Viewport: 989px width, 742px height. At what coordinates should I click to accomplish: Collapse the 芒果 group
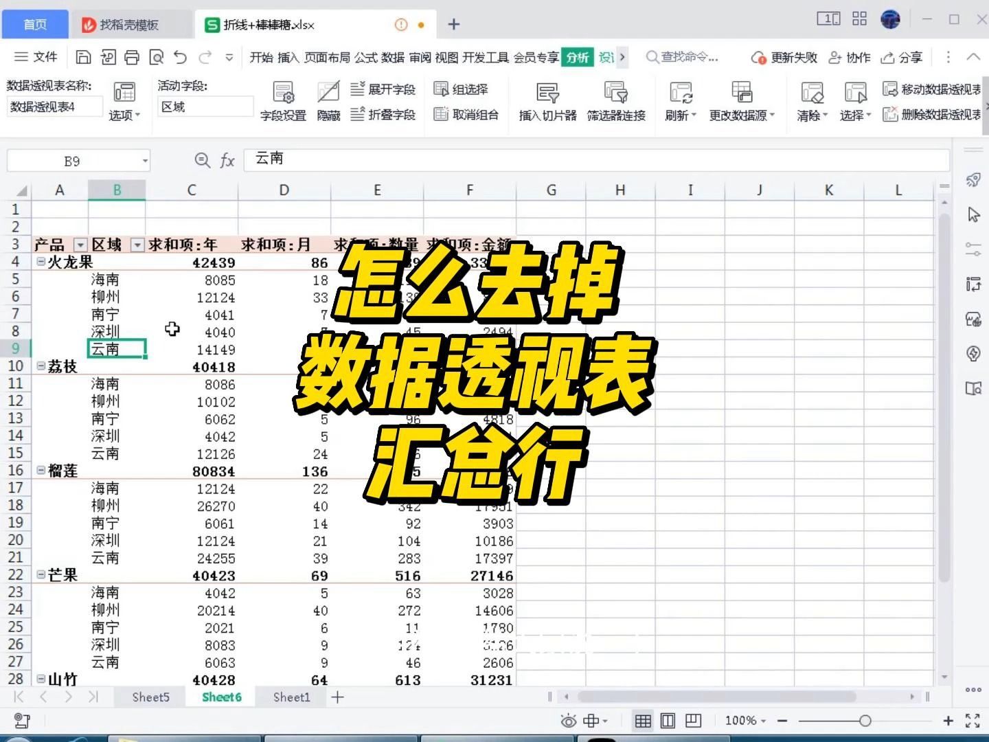(41, 575)
